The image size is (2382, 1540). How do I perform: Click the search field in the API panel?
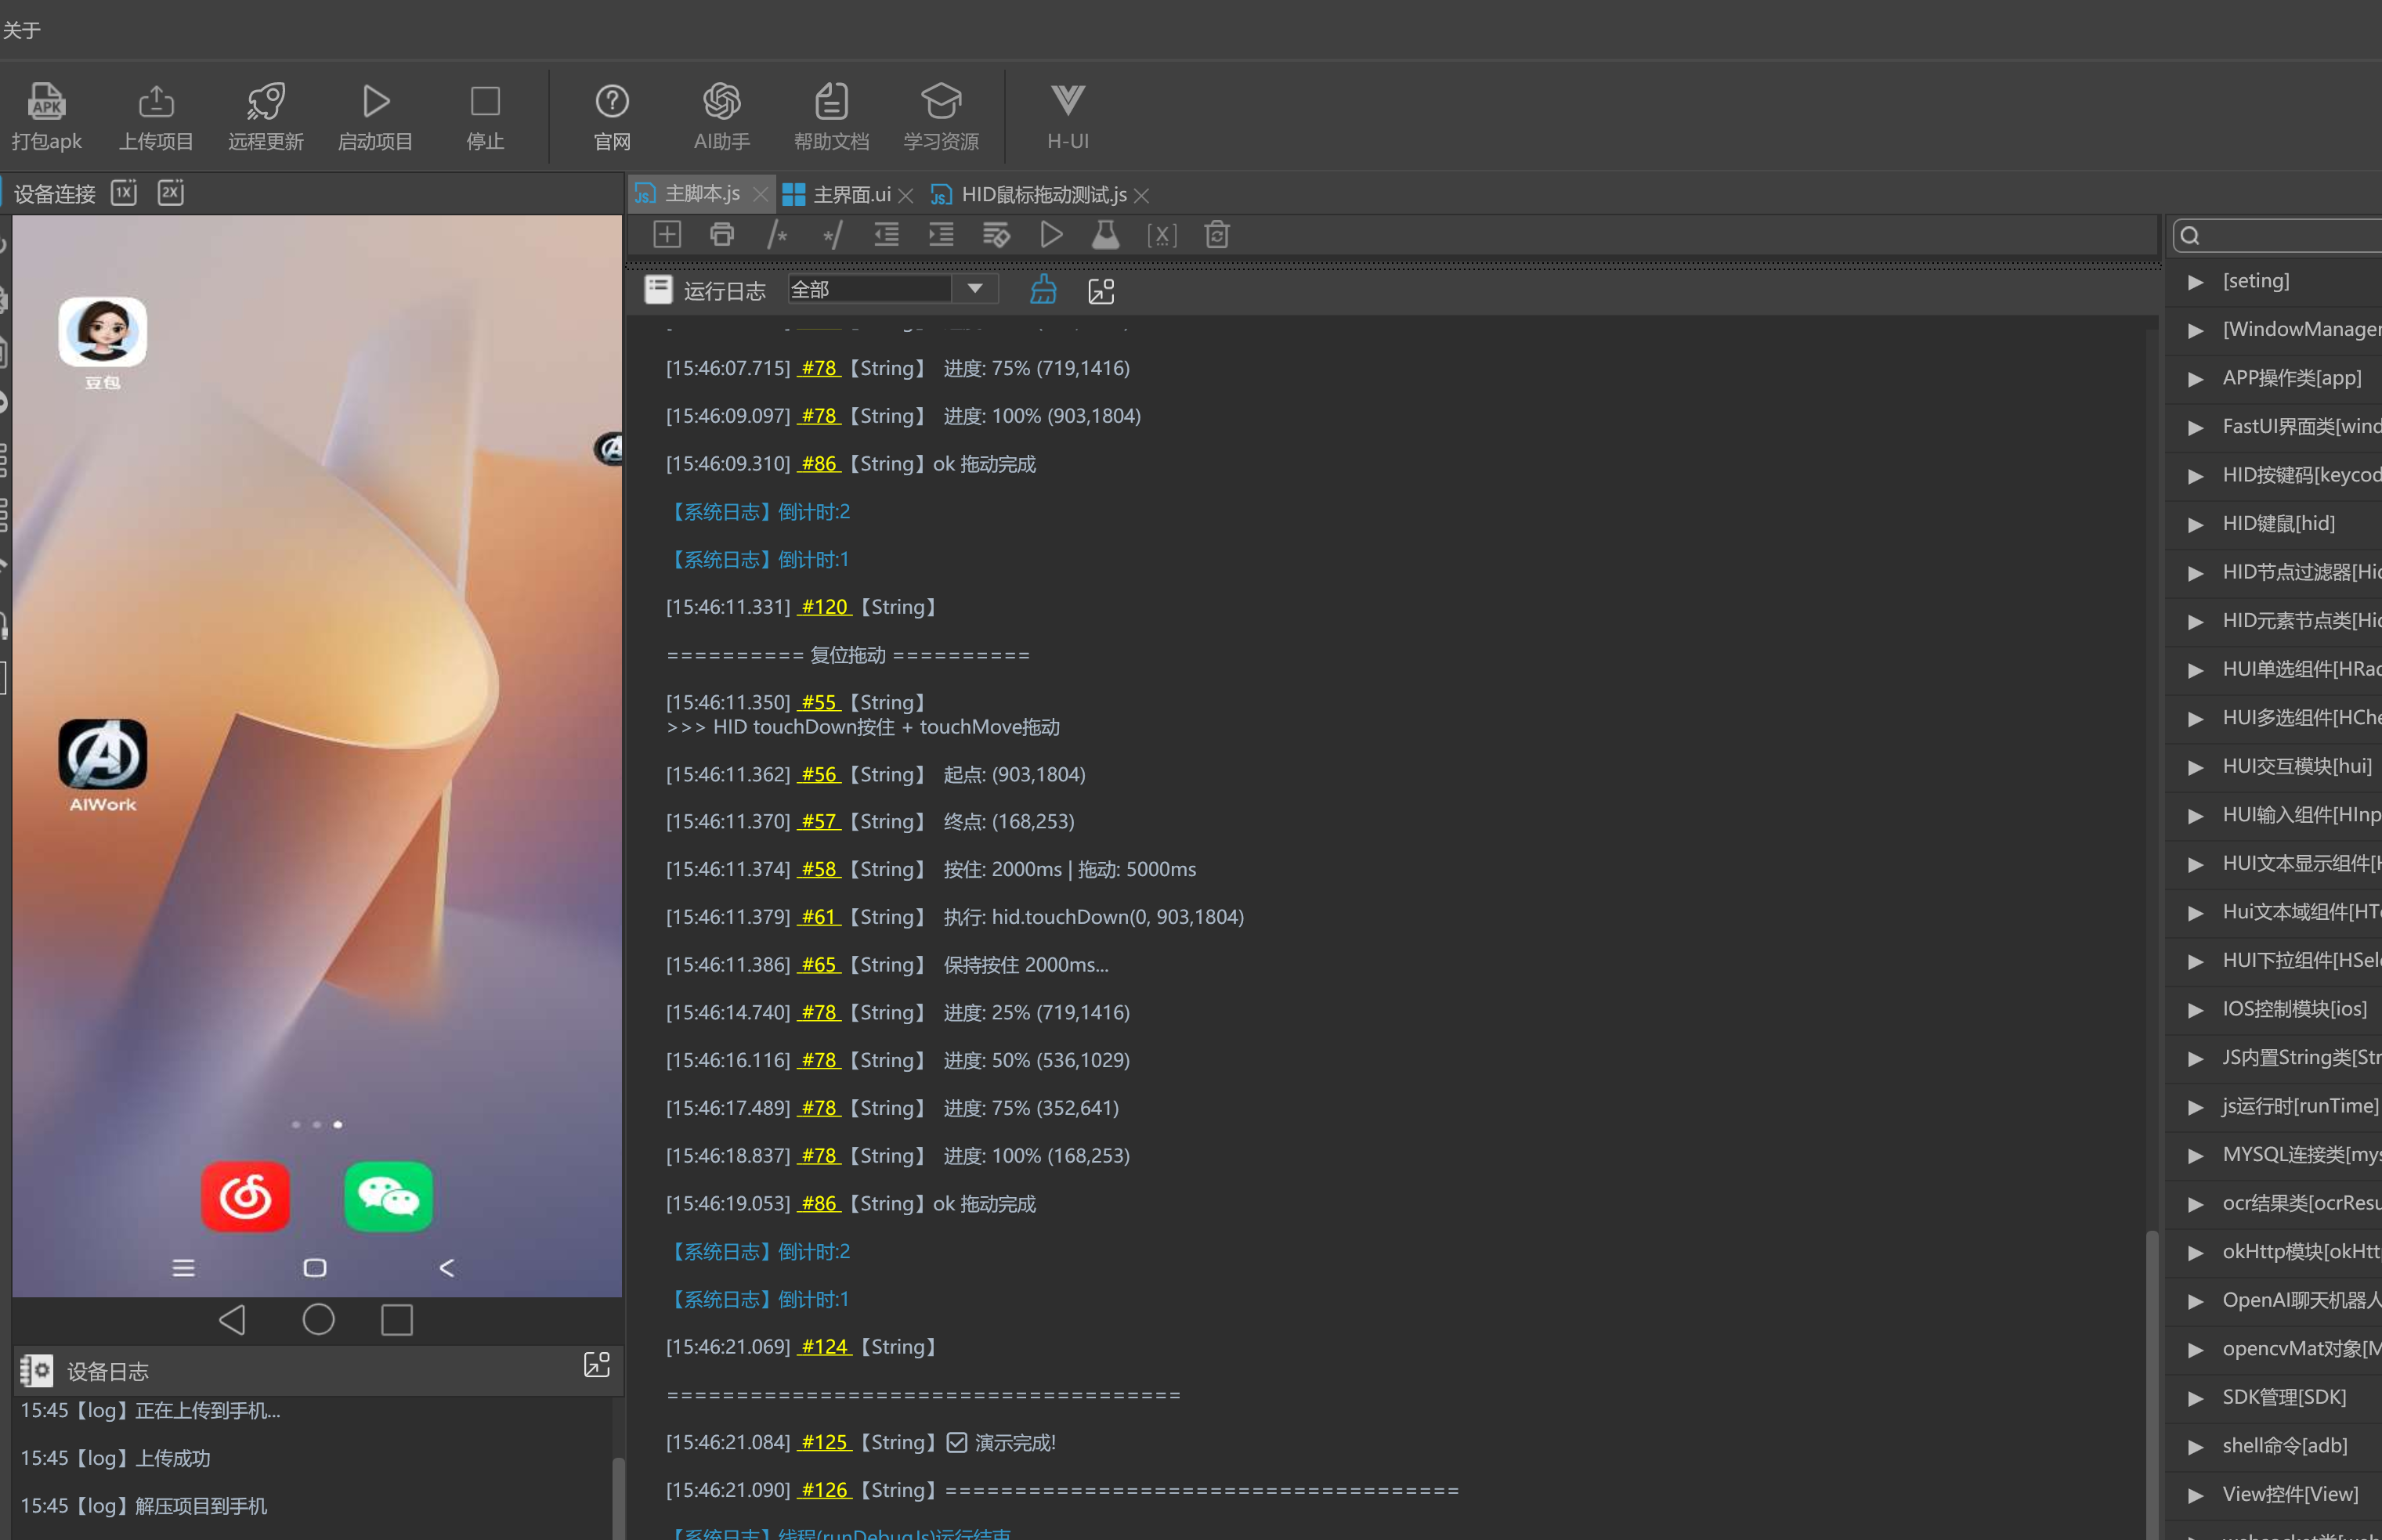(x=2279, y=235)
